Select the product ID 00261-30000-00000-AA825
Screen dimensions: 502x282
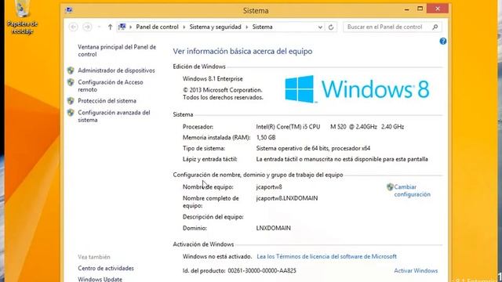[262, 270]
